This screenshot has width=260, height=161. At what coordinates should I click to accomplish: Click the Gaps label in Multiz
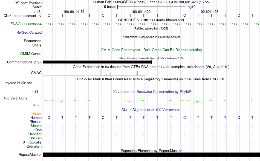click(37, 114)
